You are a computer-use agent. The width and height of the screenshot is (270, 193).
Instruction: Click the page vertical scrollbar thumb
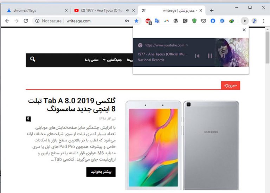click(268, 47)
